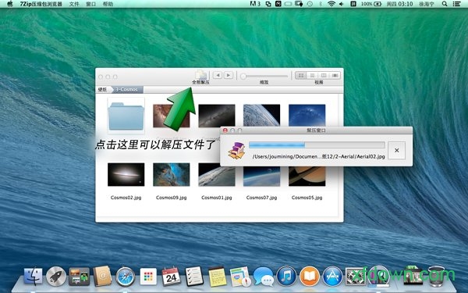Screen dimensions: 468x293
Task: Click the Wi-Fi status icon
Action: click(331, 4)
